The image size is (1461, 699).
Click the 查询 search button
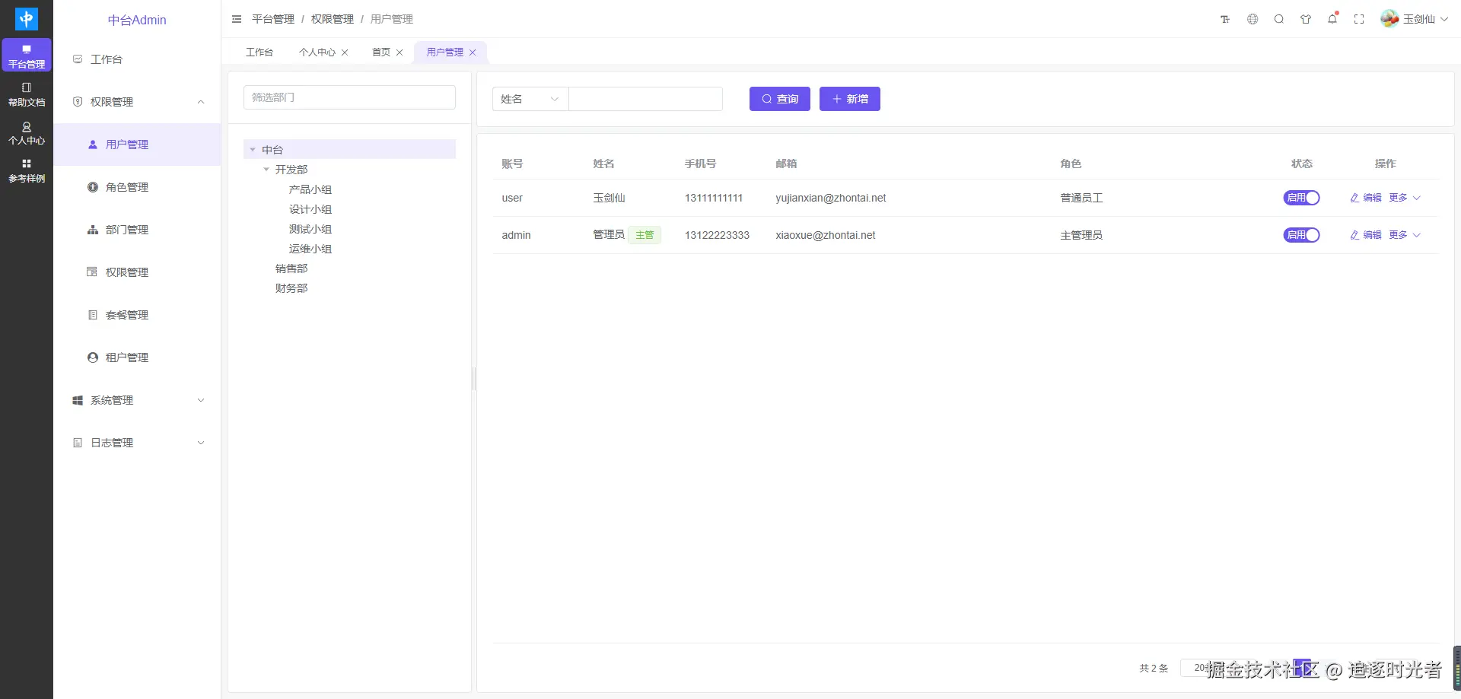click(780, 99)
